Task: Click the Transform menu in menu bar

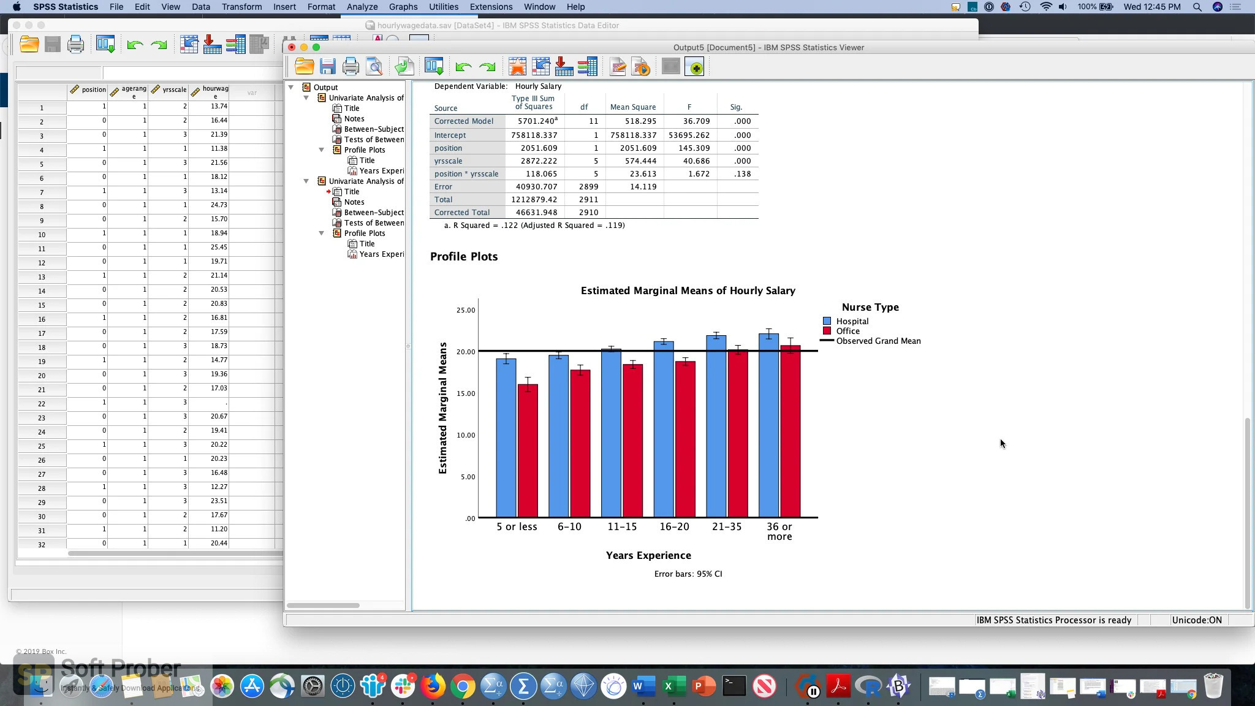Action: (241, 7)
